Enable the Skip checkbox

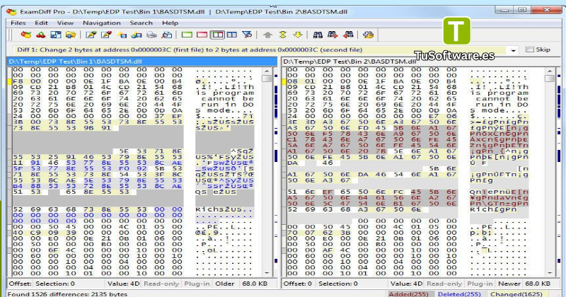pyautogui.click(x=530, y=49)
